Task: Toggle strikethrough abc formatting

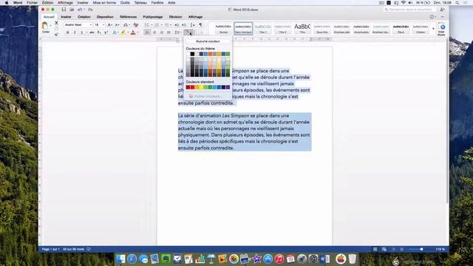Action: pos(92,33)
